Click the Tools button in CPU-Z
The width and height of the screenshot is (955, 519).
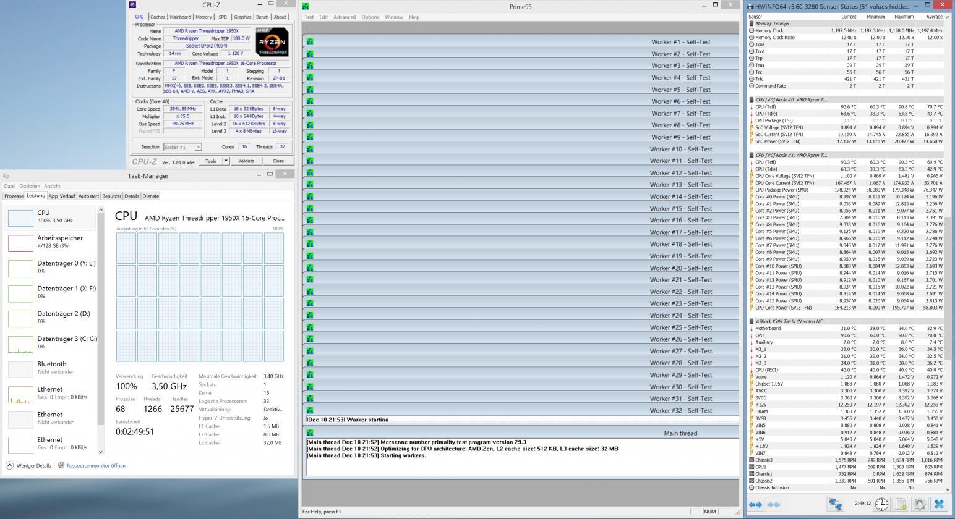coord(210,161)
